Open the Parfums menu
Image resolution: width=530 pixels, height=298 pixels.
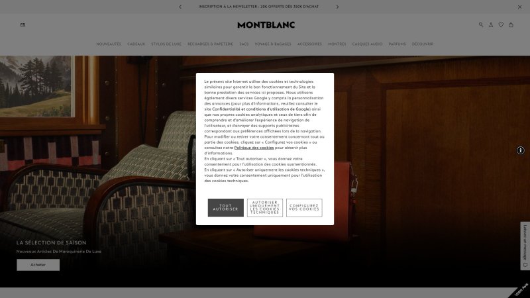coord(397,44)
